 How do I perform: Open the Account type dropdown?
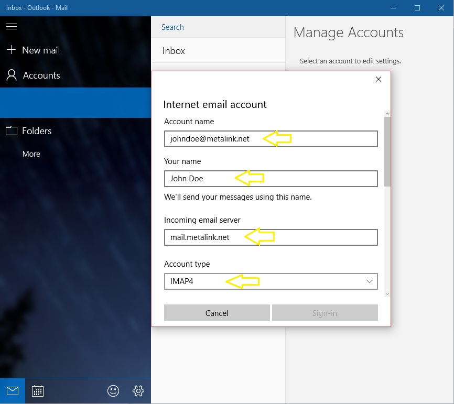pos(271,281)
